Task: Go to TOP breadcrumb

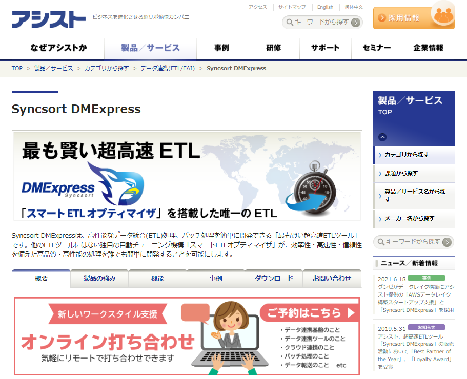Action: tap(17, 69)
